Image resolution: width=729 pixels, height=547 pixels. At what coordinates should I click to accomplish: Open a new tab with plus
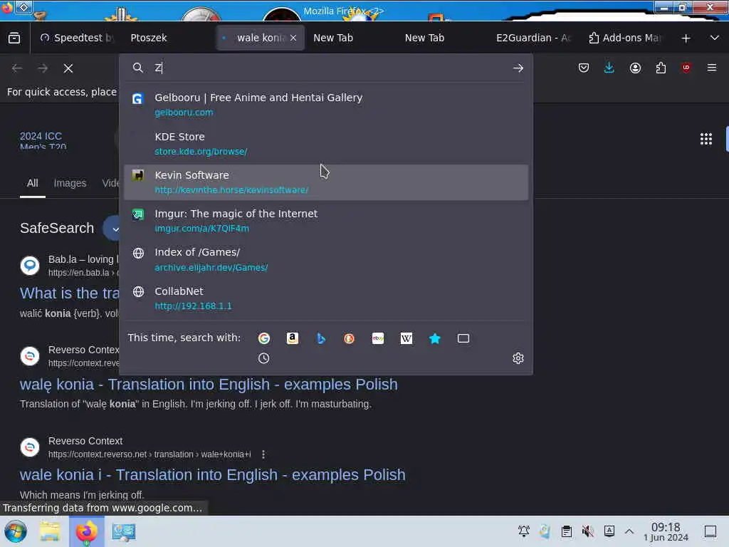[686, 38]
